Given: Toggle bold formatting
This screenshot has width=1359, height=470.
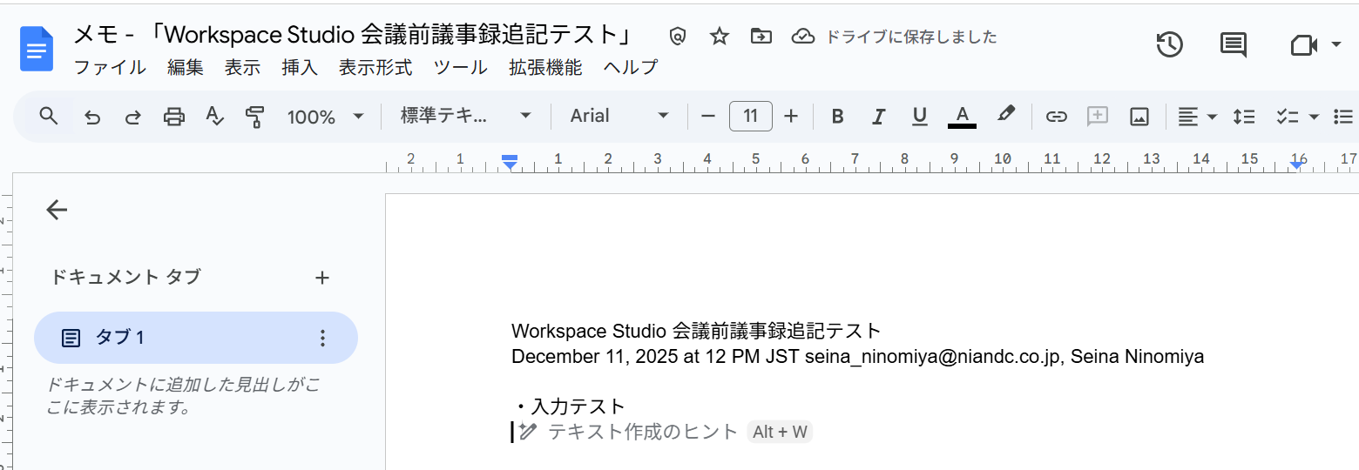Looking at the screenshot, I should (837, 117).
